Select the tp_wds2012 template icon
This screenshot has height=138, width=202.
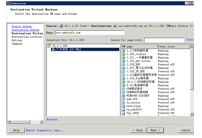pyautogui.click(x=124, y=110)
